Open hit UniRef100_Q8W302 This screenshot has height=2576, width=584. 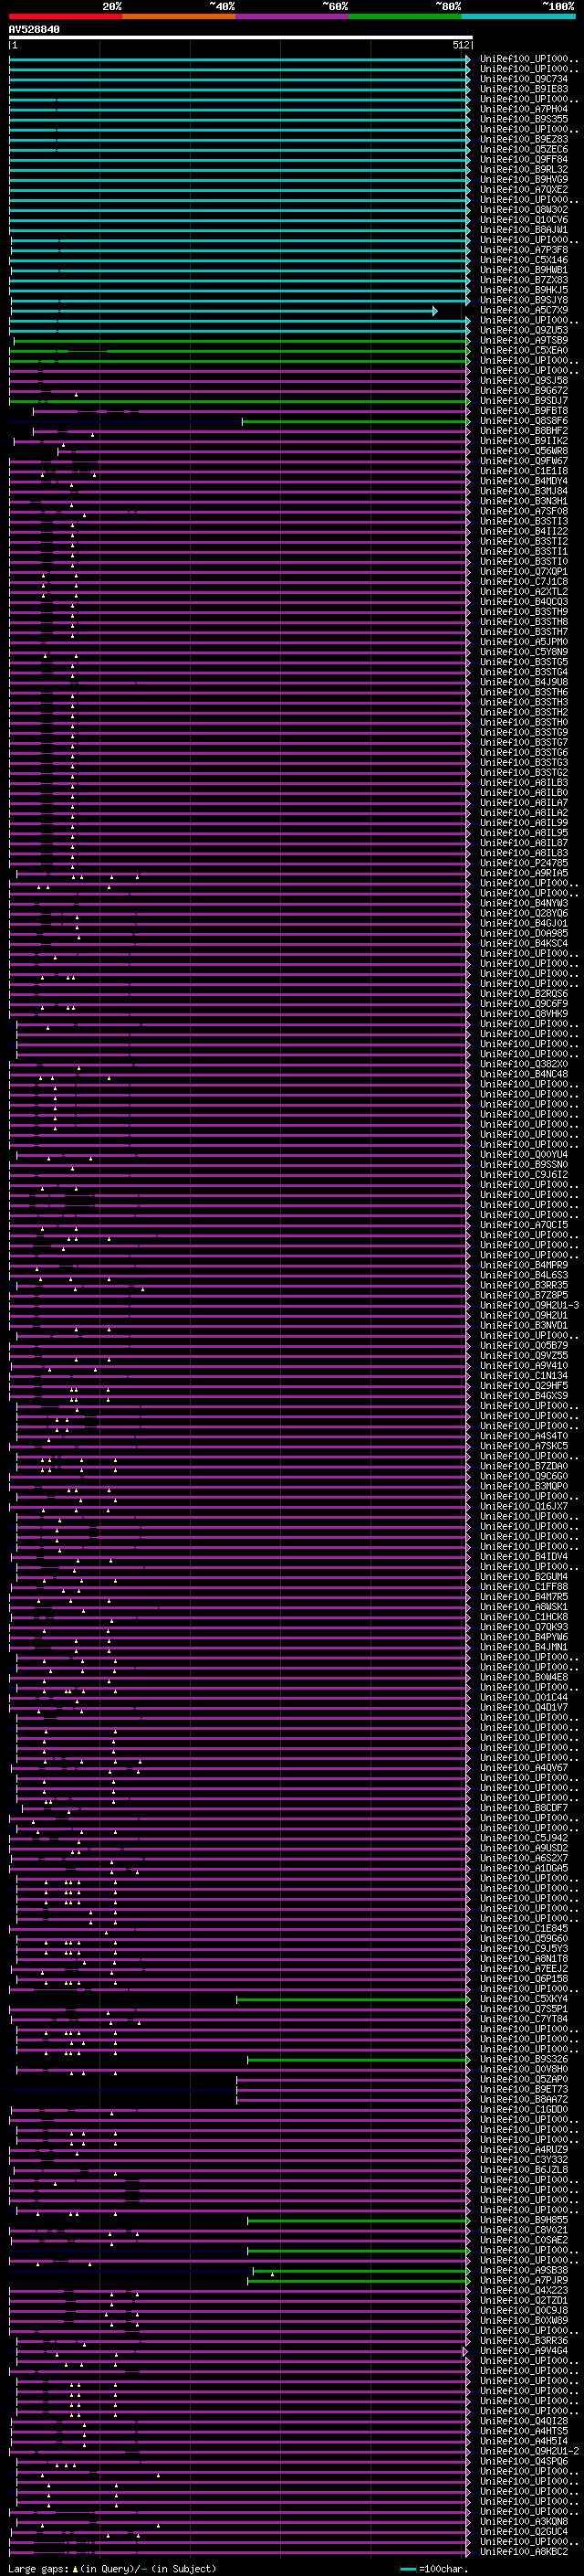click(523, 209)
